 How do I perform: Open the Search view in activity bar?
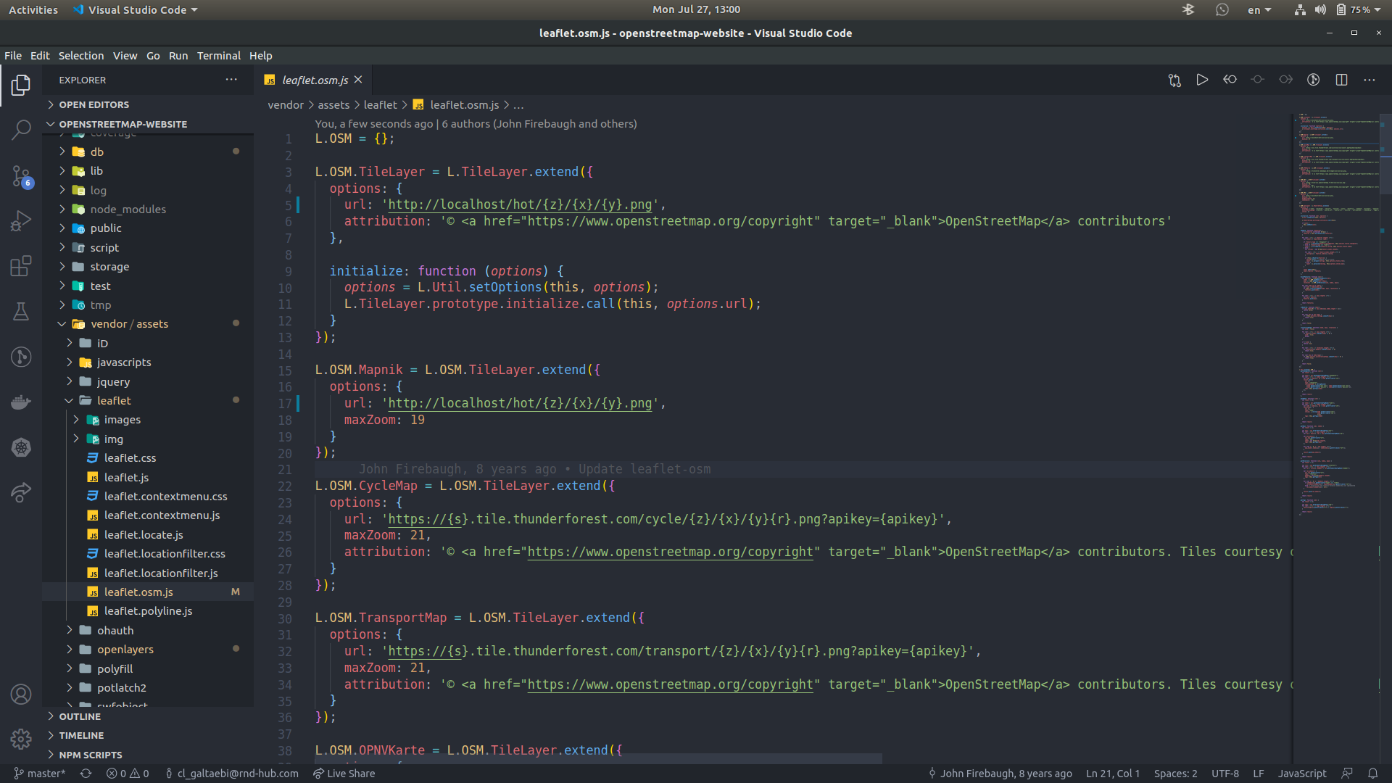coord(21,130)
